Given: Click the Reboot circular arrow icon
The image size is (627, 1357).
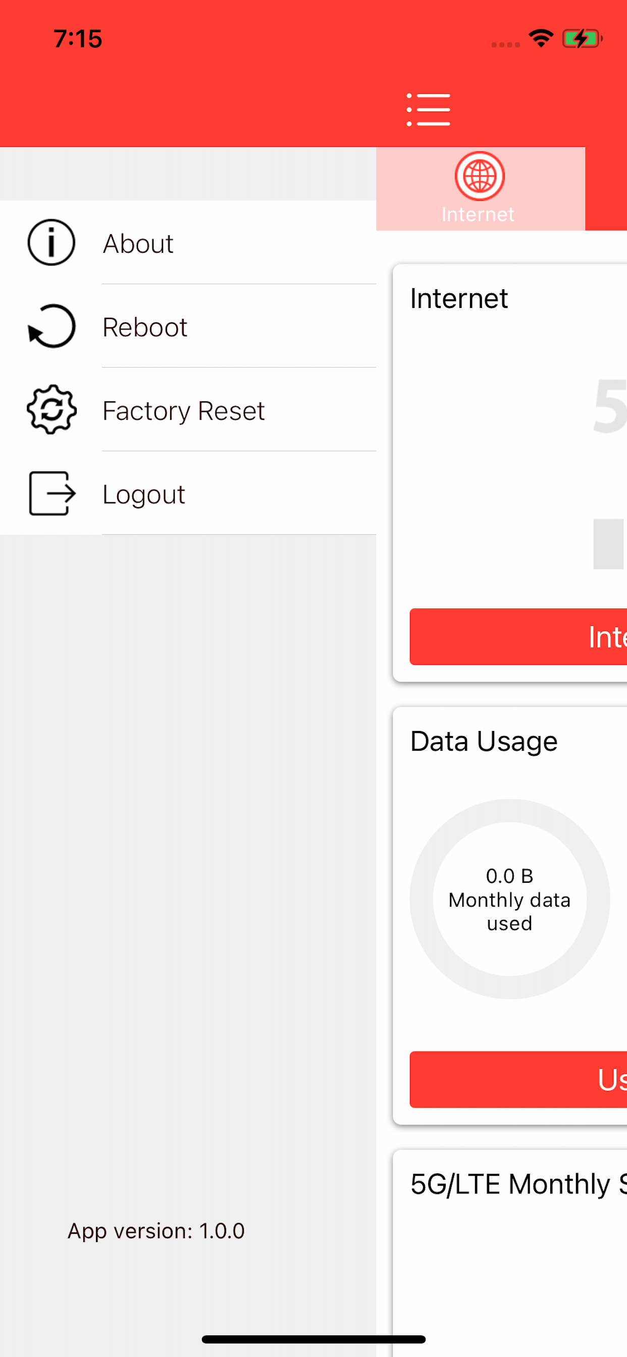Looking at the screenshot, I should point(51,326).
